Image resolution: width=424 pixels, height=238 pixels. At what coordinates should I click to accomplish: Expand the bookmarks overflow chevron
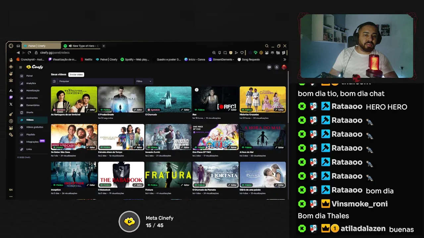click(x=285, y=59)
